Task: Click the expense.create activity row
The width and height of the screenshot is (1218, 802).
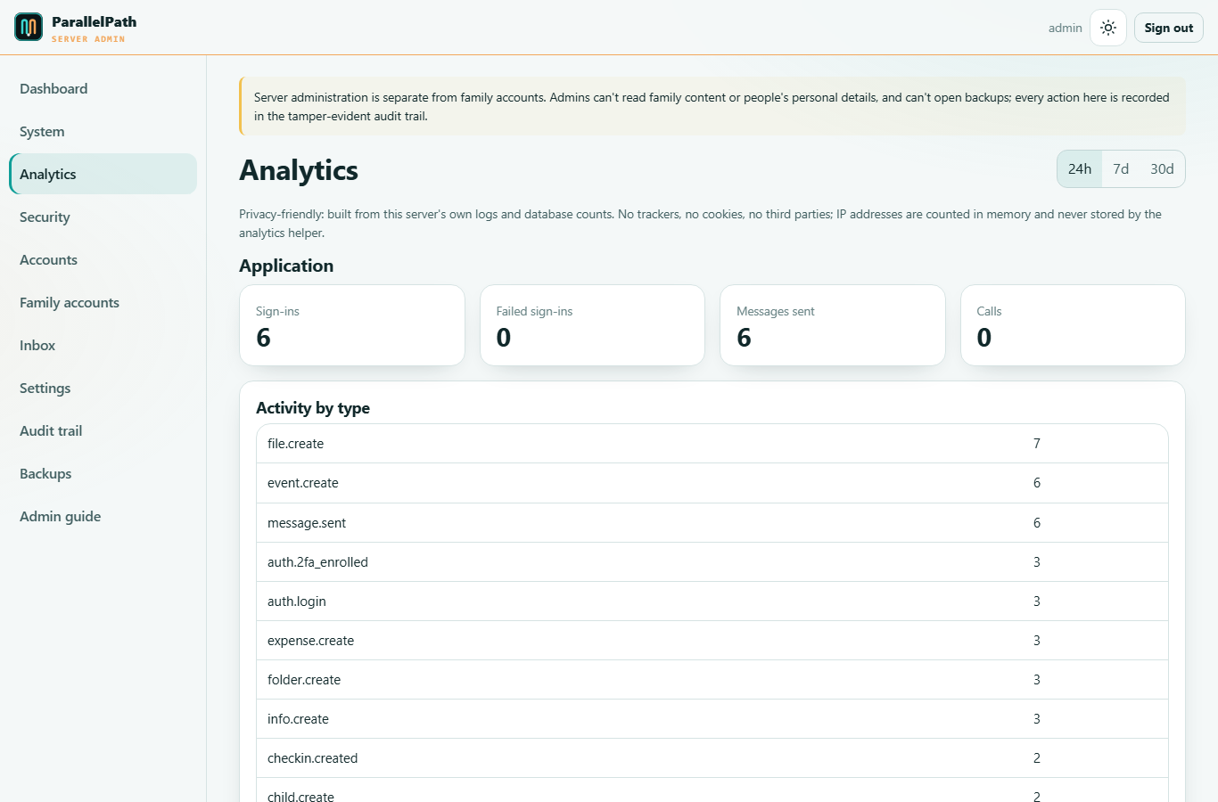Action: click(712, 641)
